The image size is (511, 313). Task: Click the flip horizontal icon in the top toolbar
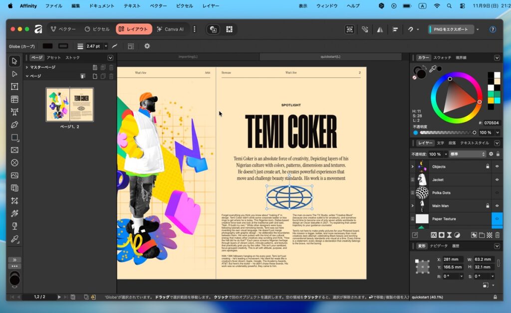coord(380,29)
